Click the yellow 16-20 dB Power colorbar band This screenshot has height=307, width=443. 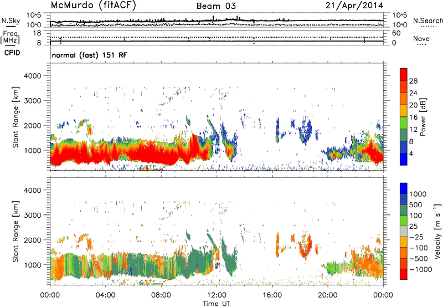click(x=404, y=110)
